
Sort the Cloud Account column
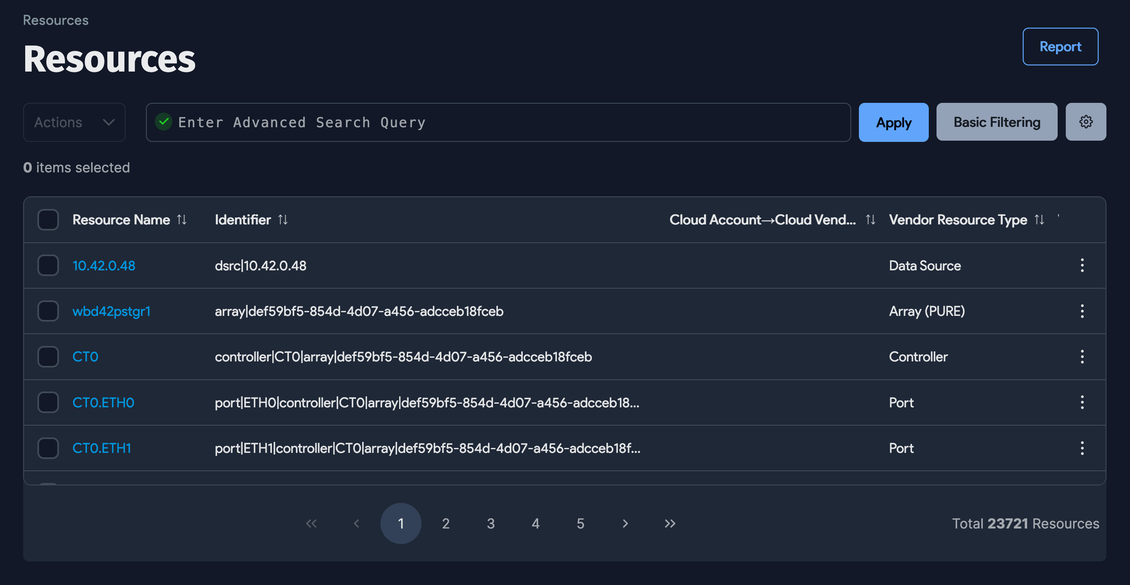pyautogui.click(x=871, y=220)
